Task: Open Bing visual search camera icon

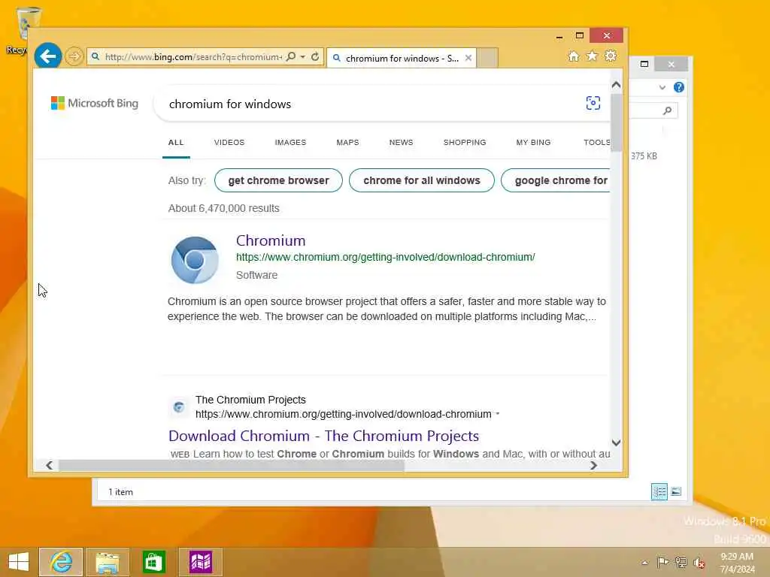Action: tap(593, 103)
